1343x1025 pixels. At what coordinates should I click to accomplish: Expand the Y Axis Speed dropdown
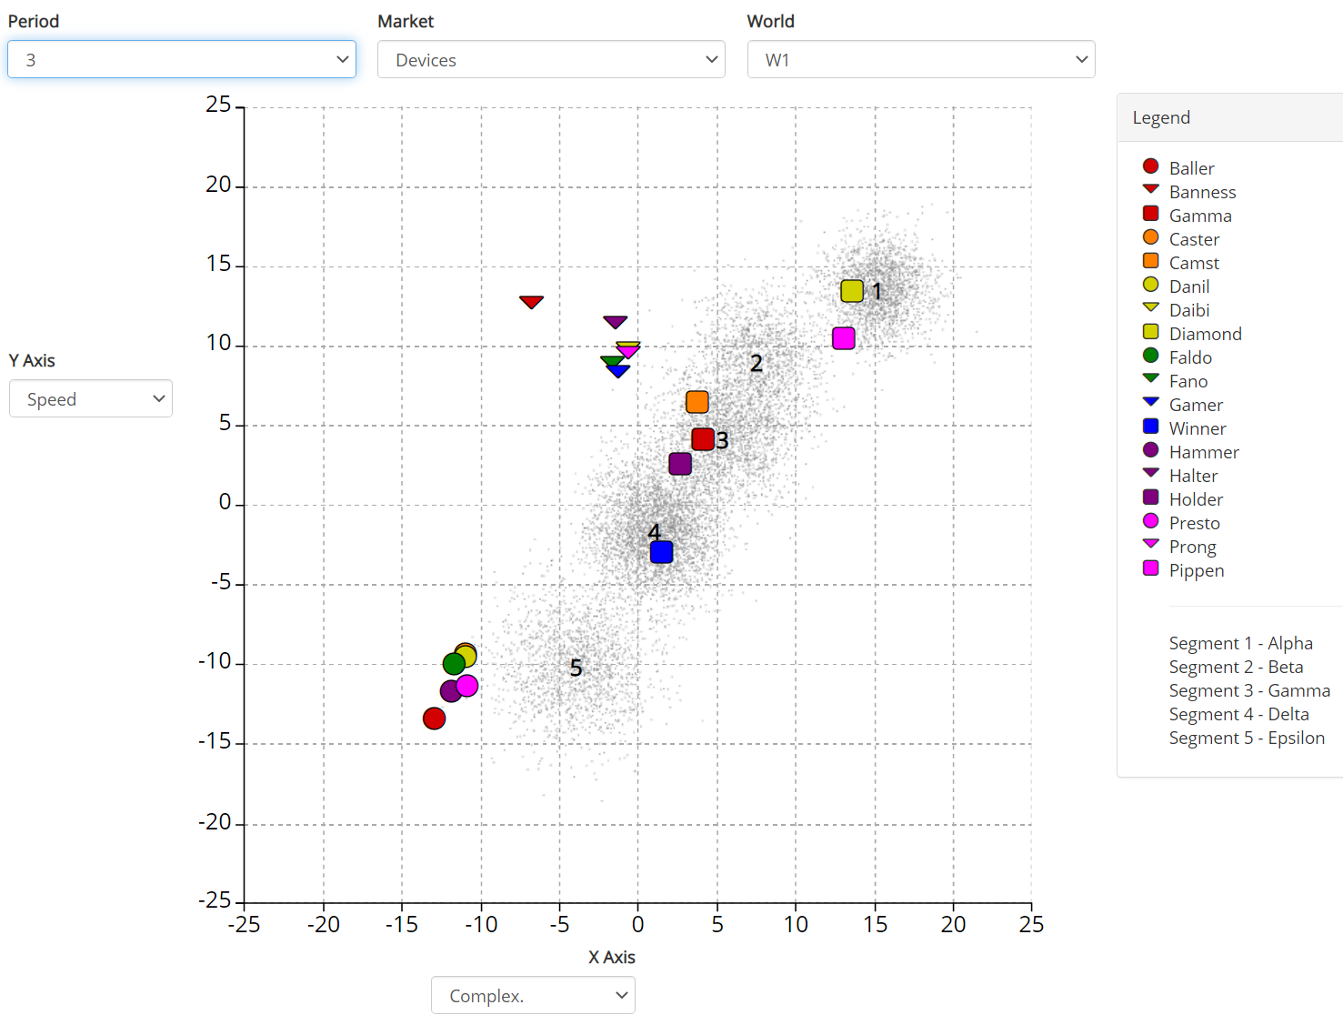coord(91,398)
